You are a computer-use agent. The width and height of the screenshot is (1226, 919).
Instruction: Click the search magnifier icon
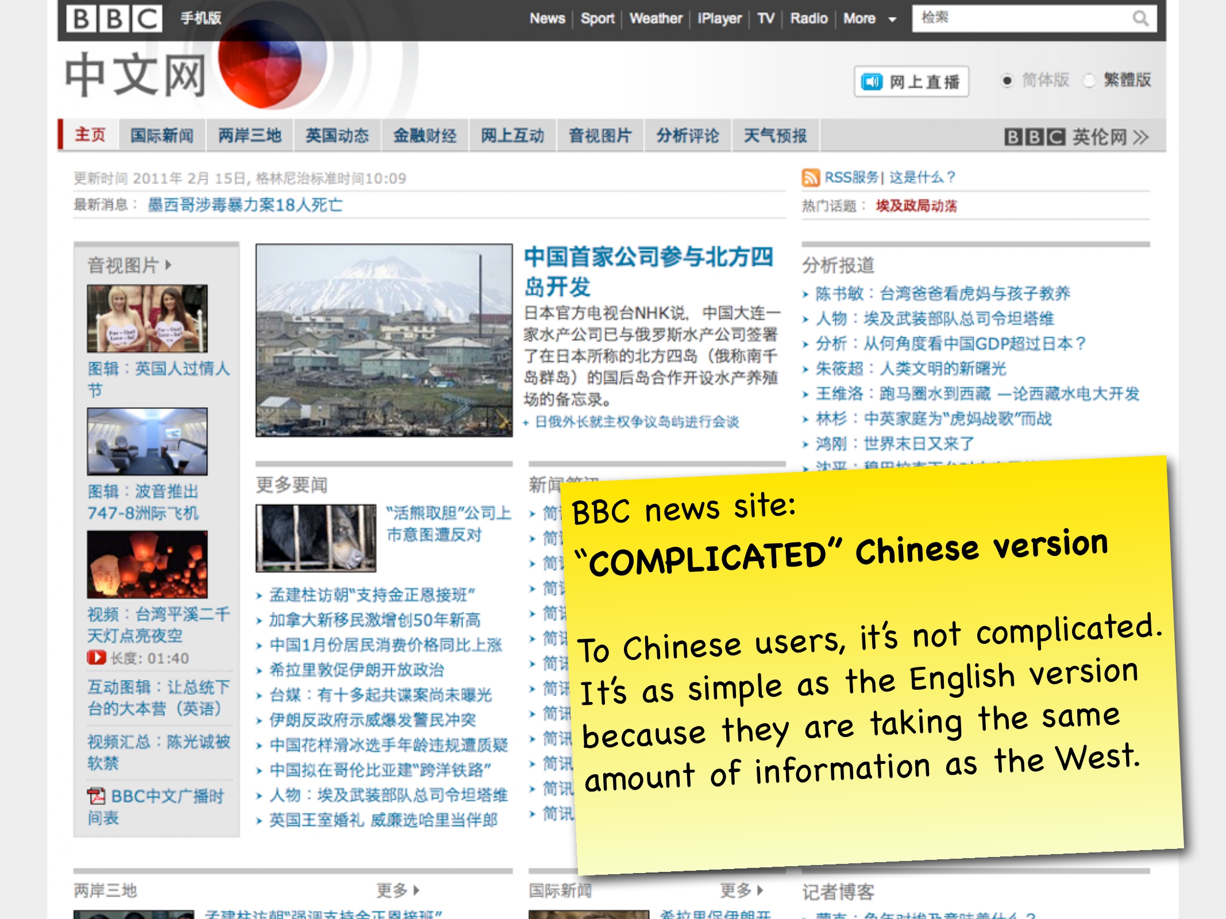pyautogui.click(x=1140, y=18)
